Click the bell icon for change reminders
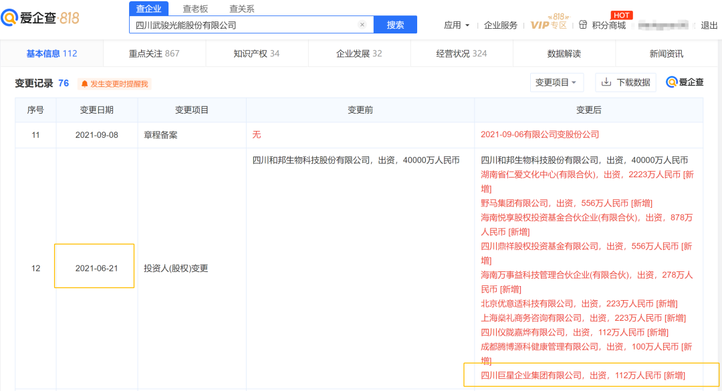The width and height of the screenshot is (722, 391). click(x=85, y=84)
